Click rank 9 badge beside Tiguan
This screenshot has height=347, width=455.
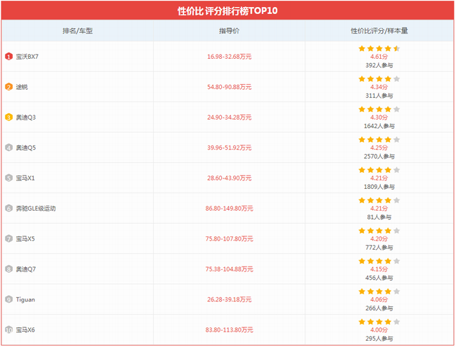[8, 299]
